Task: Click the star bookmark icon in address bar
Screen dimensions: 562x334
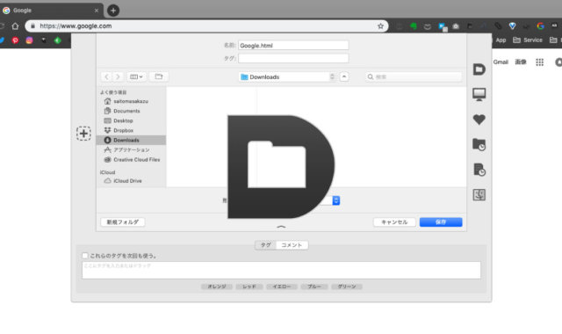Action: (380, 25)
